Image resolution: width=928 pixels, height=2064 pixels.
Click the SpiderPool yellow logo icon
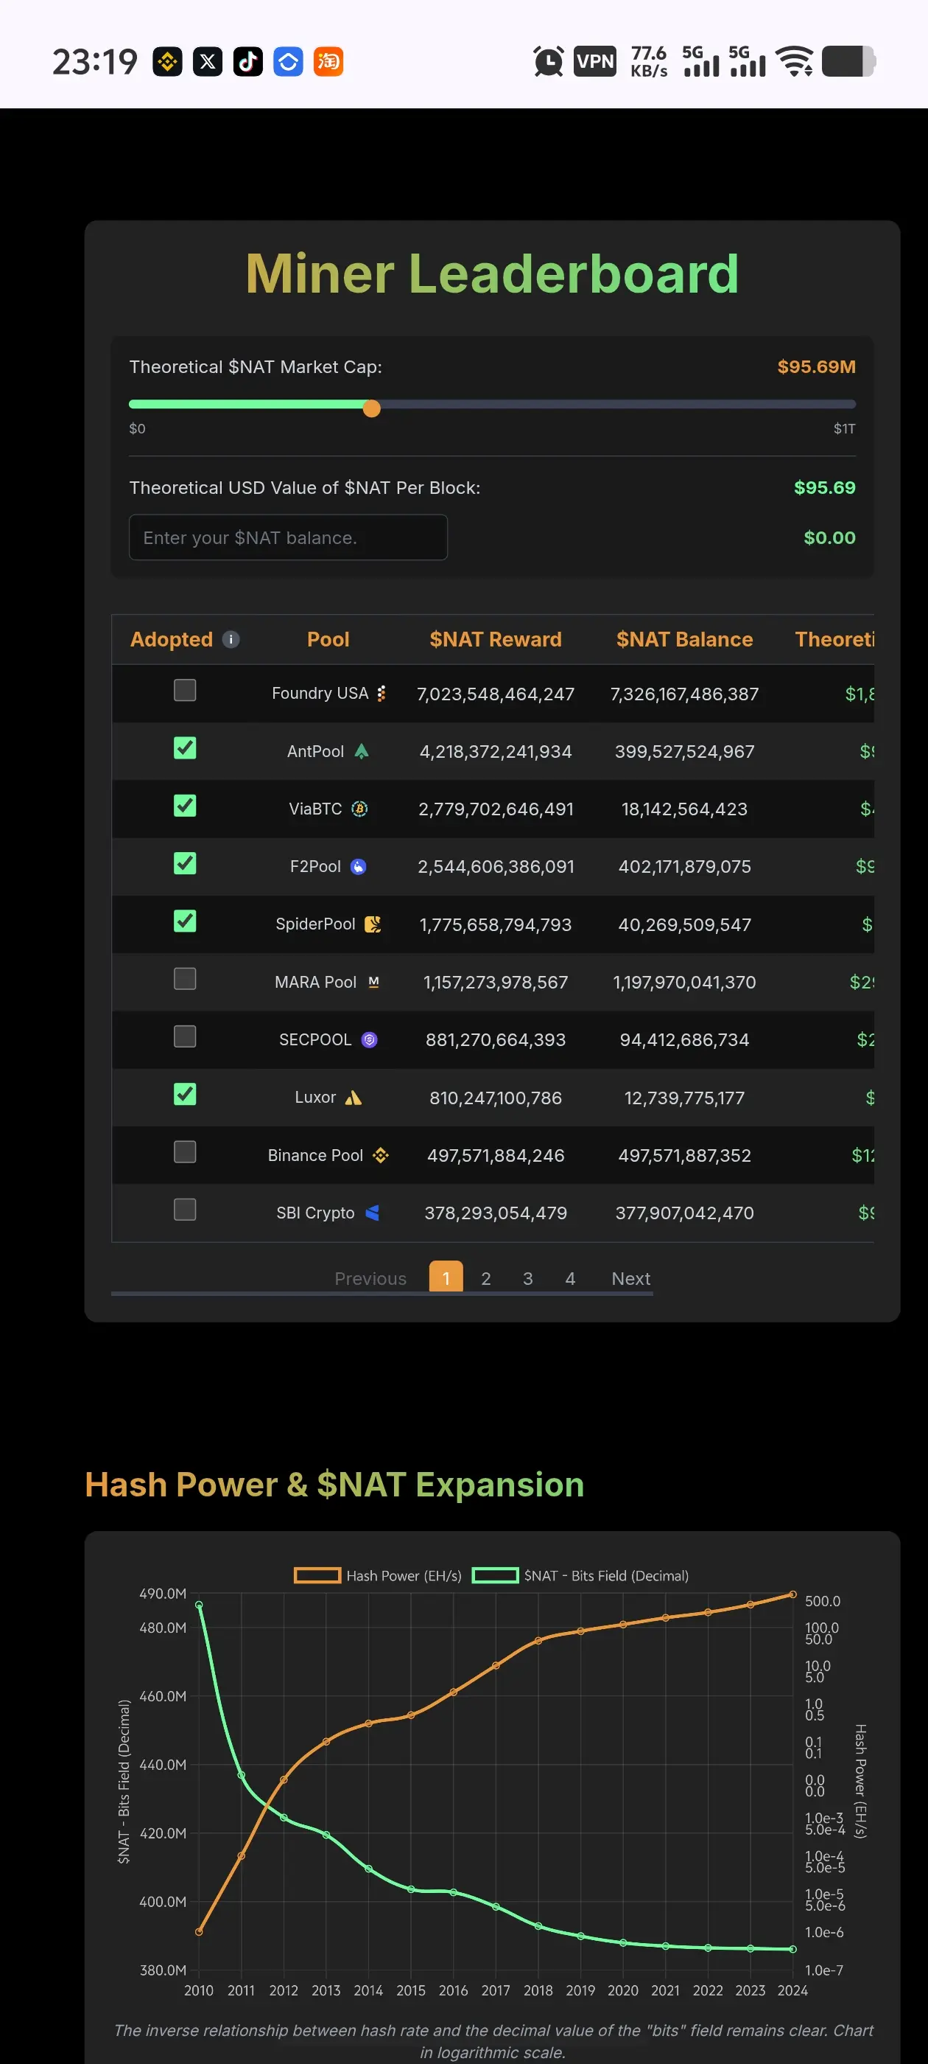pyautogui.click(x=373, y=924)
